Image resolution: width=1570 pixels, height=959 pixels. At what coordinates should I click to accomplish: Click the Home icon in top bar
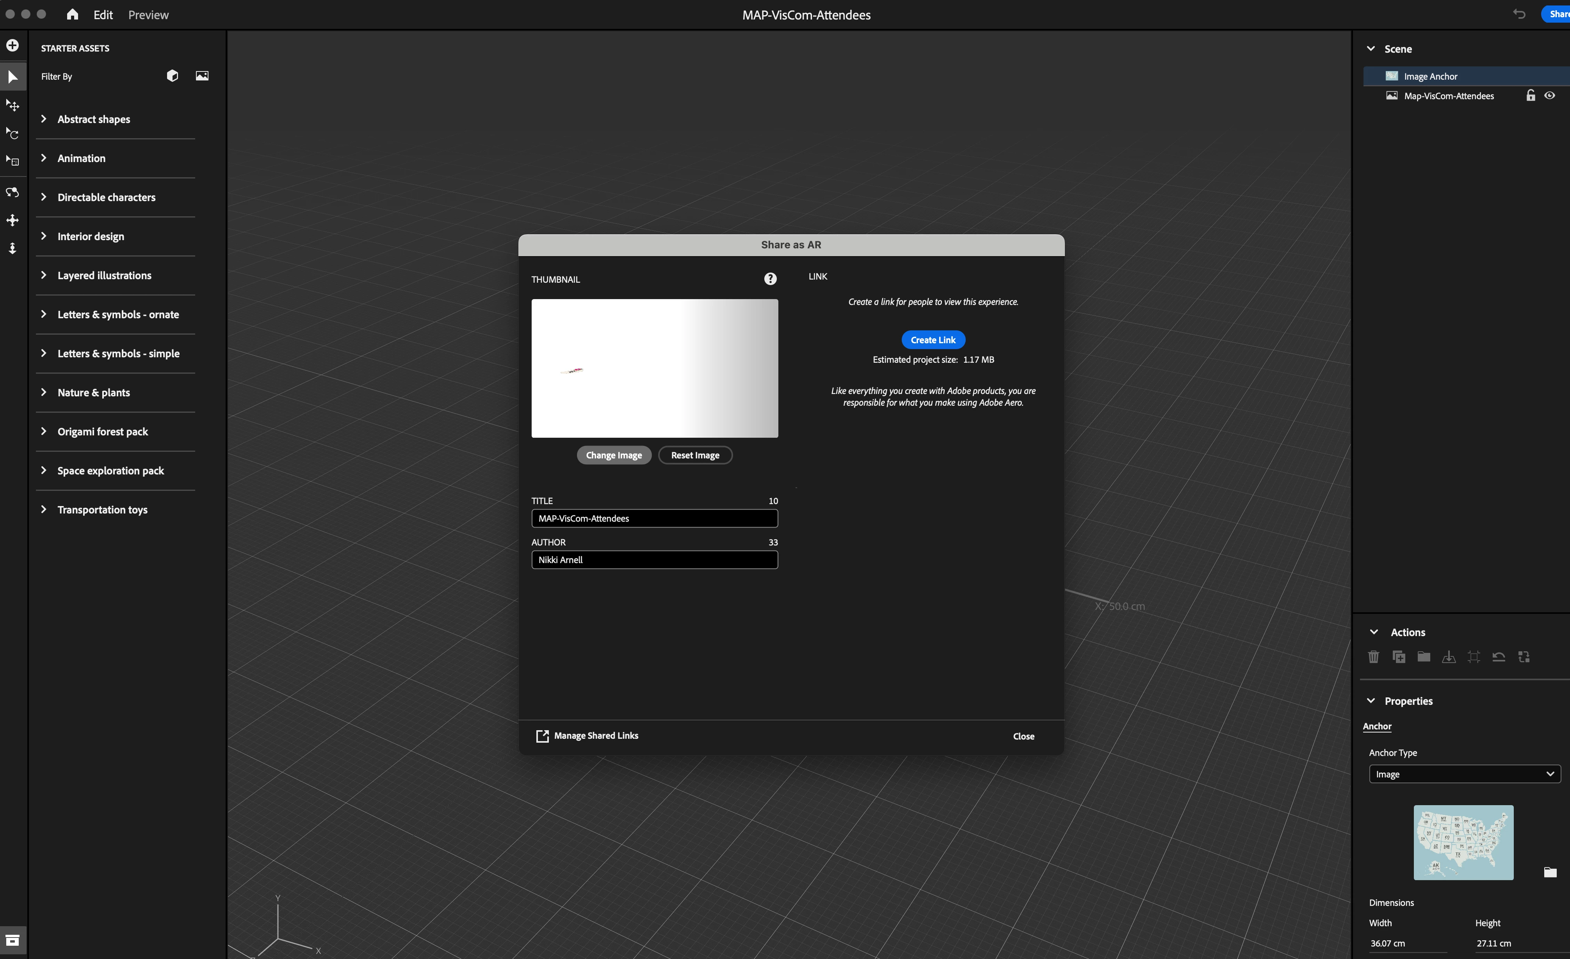point(73,14)
